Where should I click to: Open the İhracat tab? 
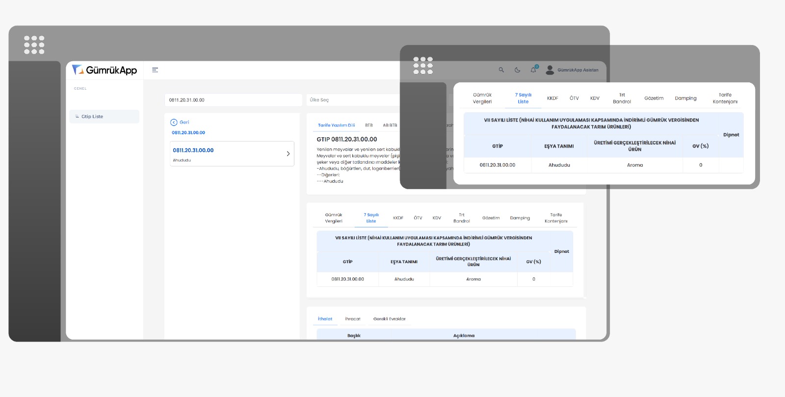coord(352,319)
